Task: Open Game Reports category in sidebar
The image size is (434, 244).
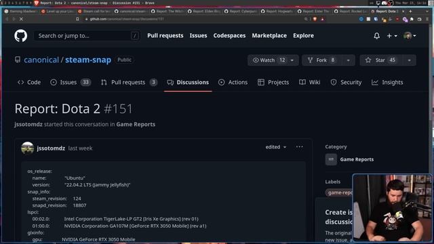Action: tap(357, 159)
